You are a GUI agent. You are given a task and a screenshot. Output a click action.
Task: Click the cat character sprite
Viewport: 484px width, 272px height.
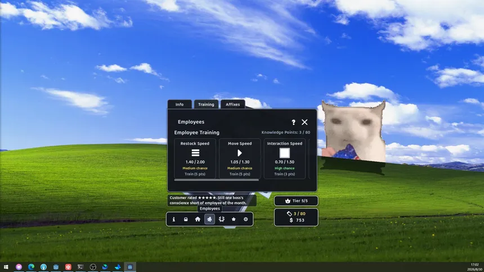[353, 130]
